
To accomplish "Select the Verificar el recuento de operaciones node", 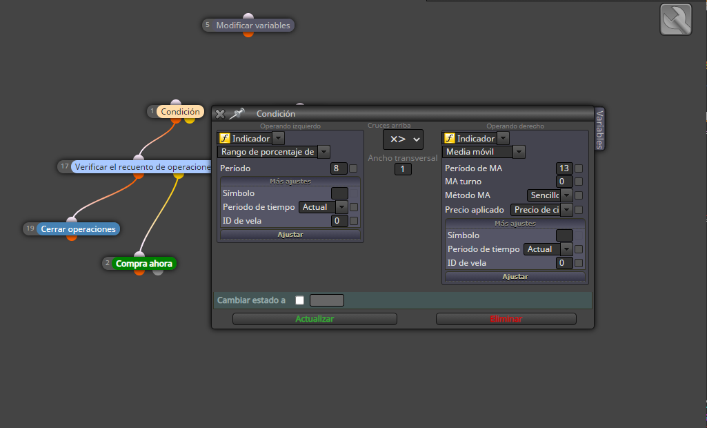I will 142,166.
